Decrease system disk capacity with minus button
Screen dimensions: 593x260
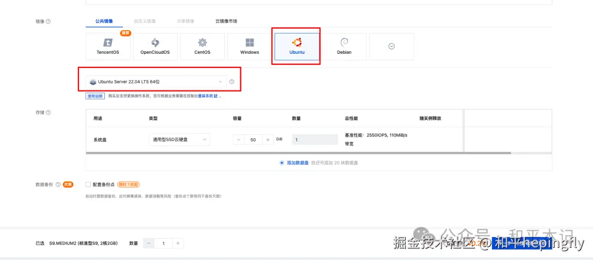tap(239, 140)
